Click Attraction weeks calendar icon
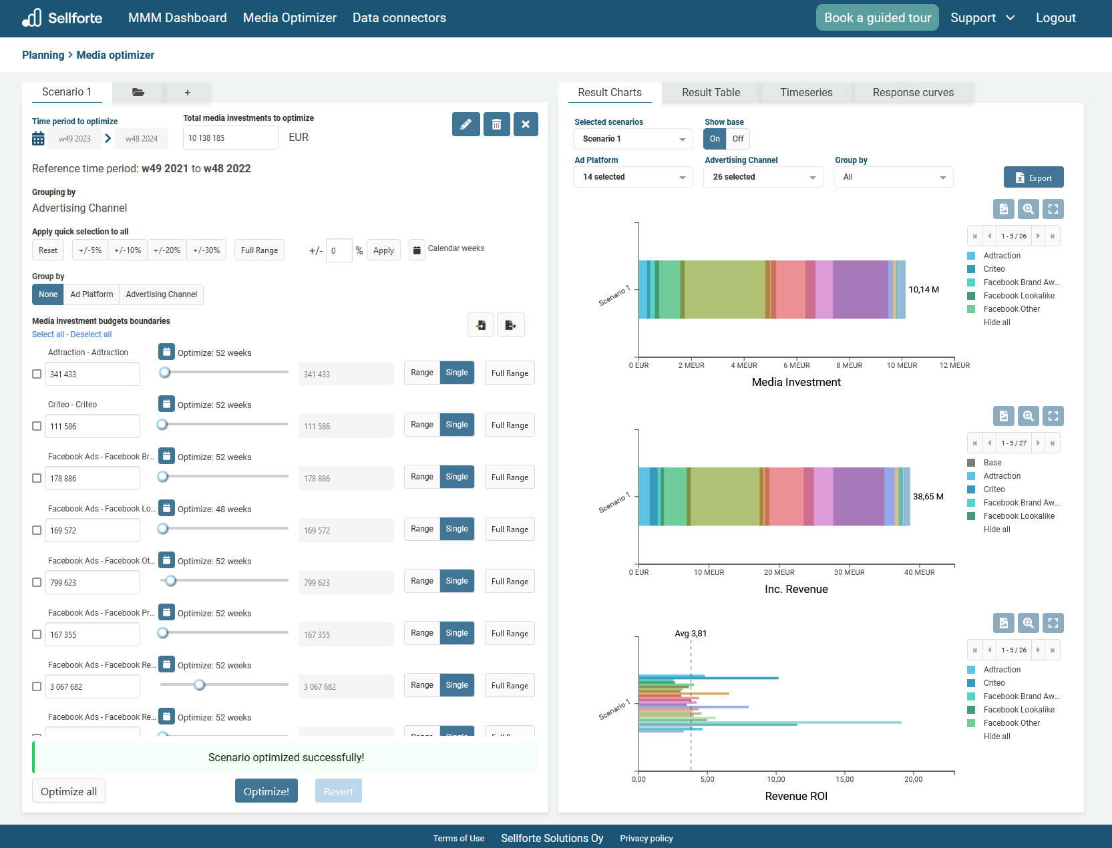This screenshot has width=1112, height=848. pos(166,352)
